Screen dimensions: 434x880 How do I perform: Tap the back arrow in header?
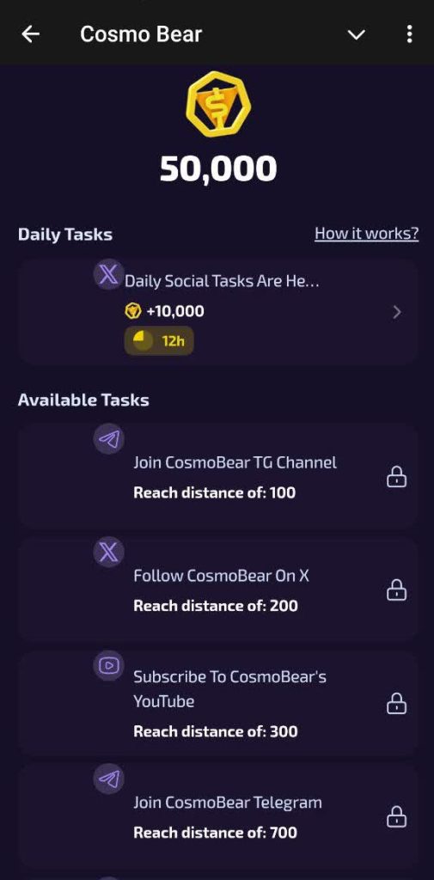(x=30, y=34)
